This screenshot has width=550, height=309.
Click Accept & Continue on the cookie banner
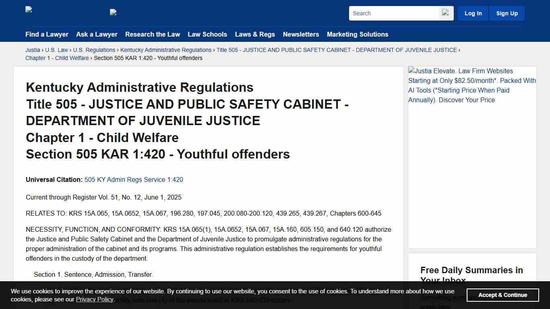[502, 295]
